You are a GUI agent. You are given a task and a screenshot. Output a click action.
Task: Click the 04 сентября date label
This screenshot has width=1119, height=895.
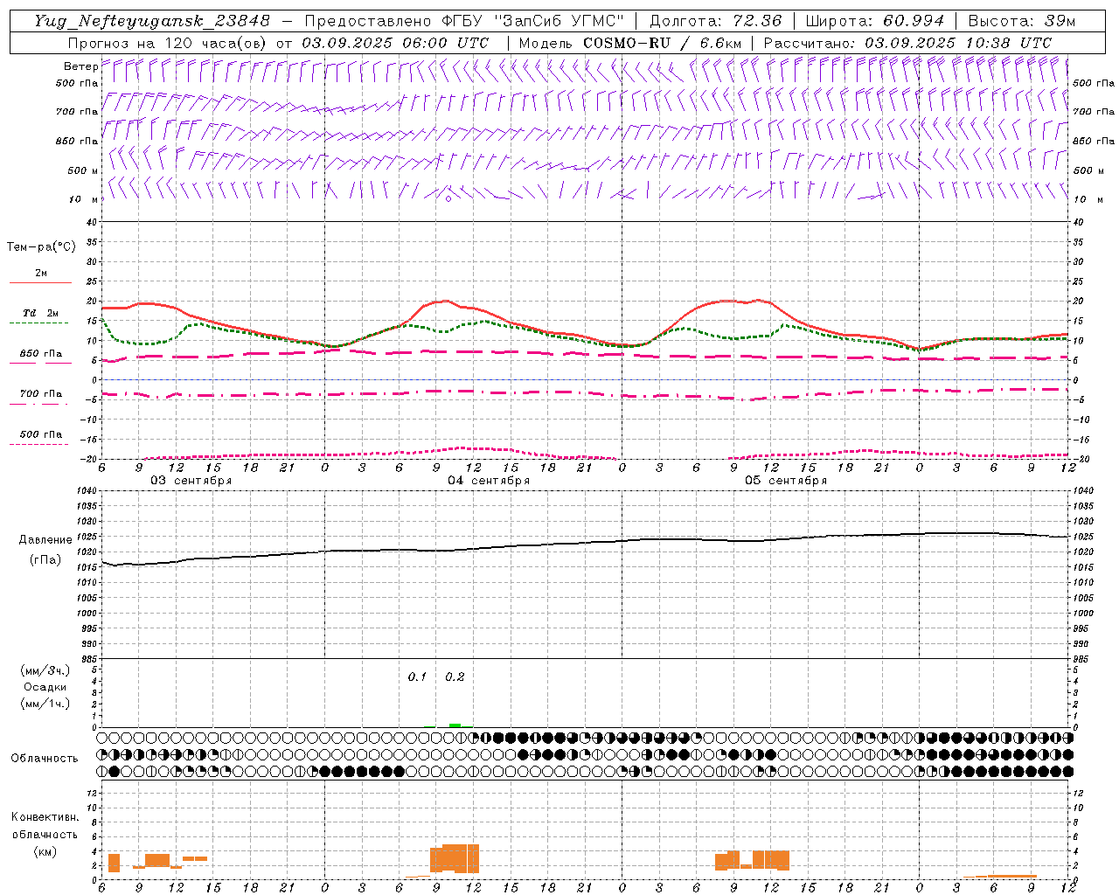click(x=489, y=481)
